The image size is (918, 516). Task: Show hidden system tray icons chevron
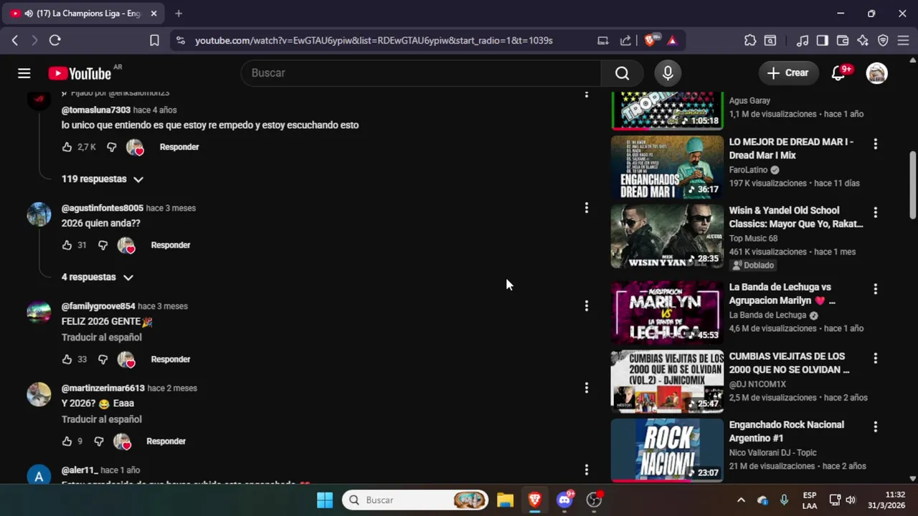pos(741,500)
